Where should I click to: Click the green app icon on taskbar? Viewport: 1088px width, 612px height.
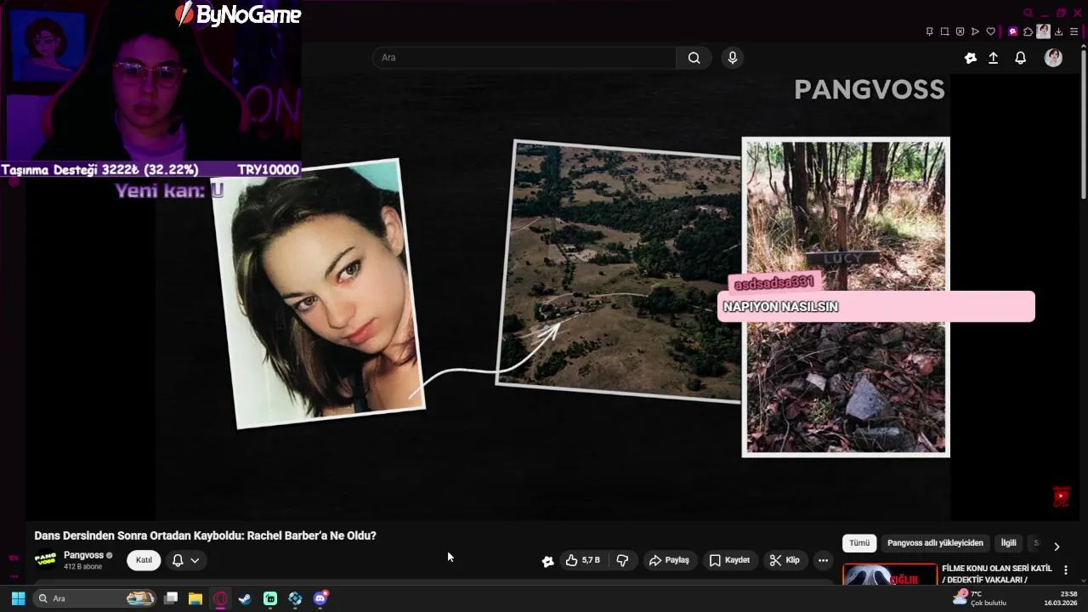(x=270, y=598)
